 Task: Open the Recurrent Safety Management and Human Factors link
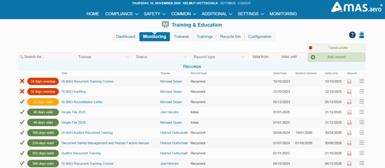click(x=105, y=143)
